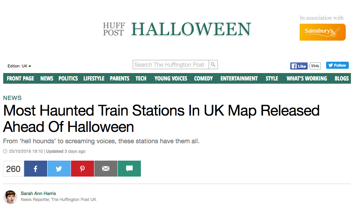Click 'In association with' text

(322, 18)
